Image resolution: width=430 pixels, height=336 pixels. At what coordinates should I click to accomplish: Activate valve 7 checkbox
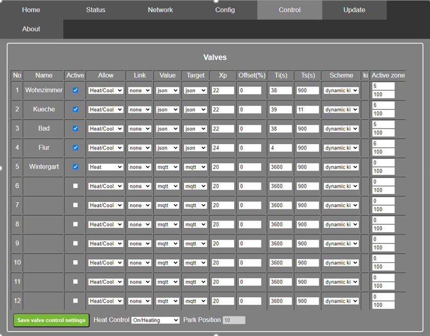pyautogui.click(x=75, y=205)
